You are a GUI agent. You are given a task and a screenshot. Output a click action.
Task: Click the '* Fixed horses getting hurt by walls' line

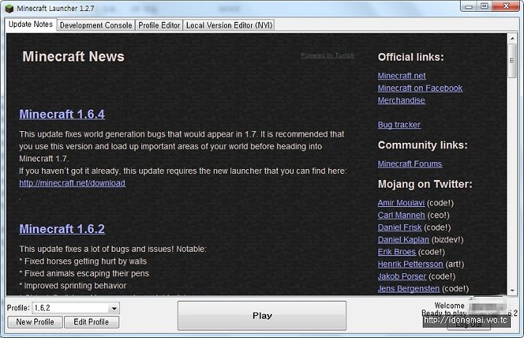click(x=83, y=262)
